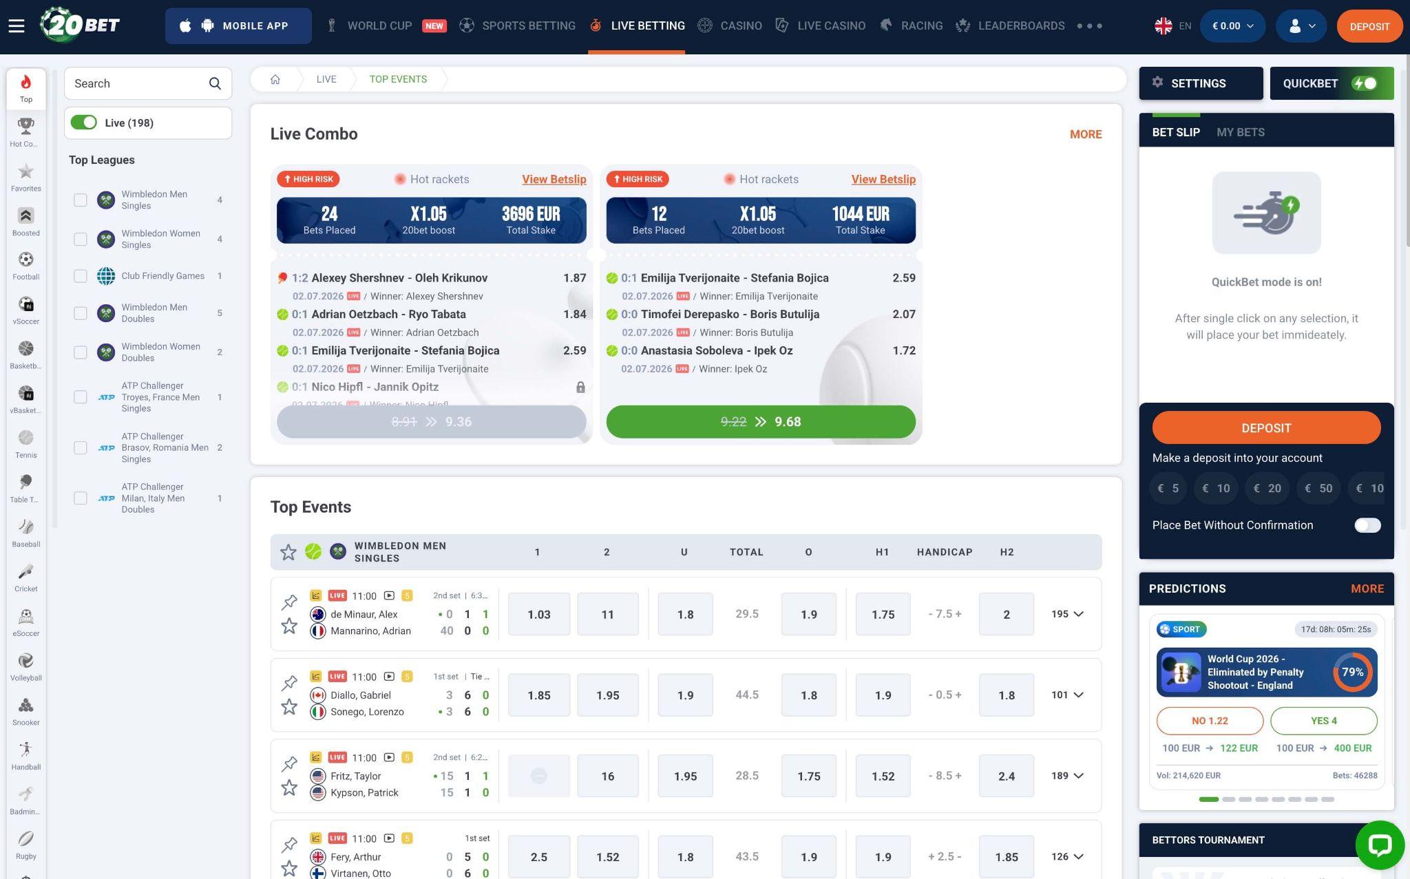Open stats chart for Fritz vs Kypson
1410x879 pixels.
tap(315, 757)
